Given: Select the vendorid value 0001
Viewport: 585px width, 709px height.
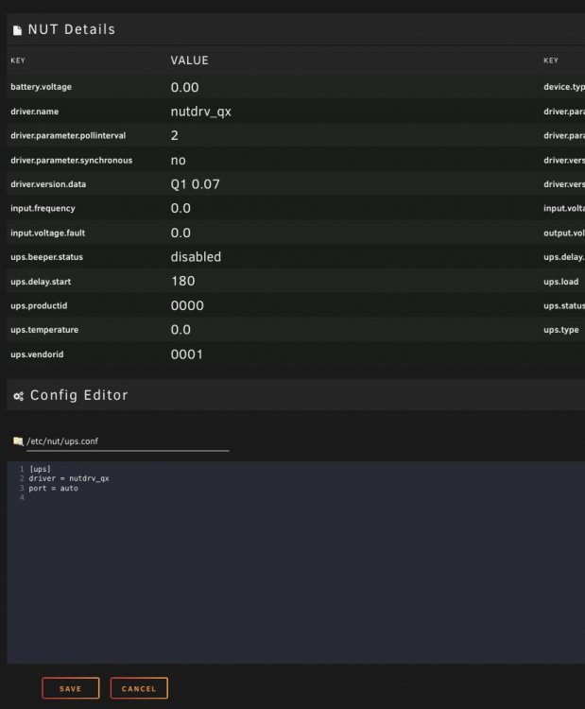Looking at the screenshot, I should click(187, 354).
